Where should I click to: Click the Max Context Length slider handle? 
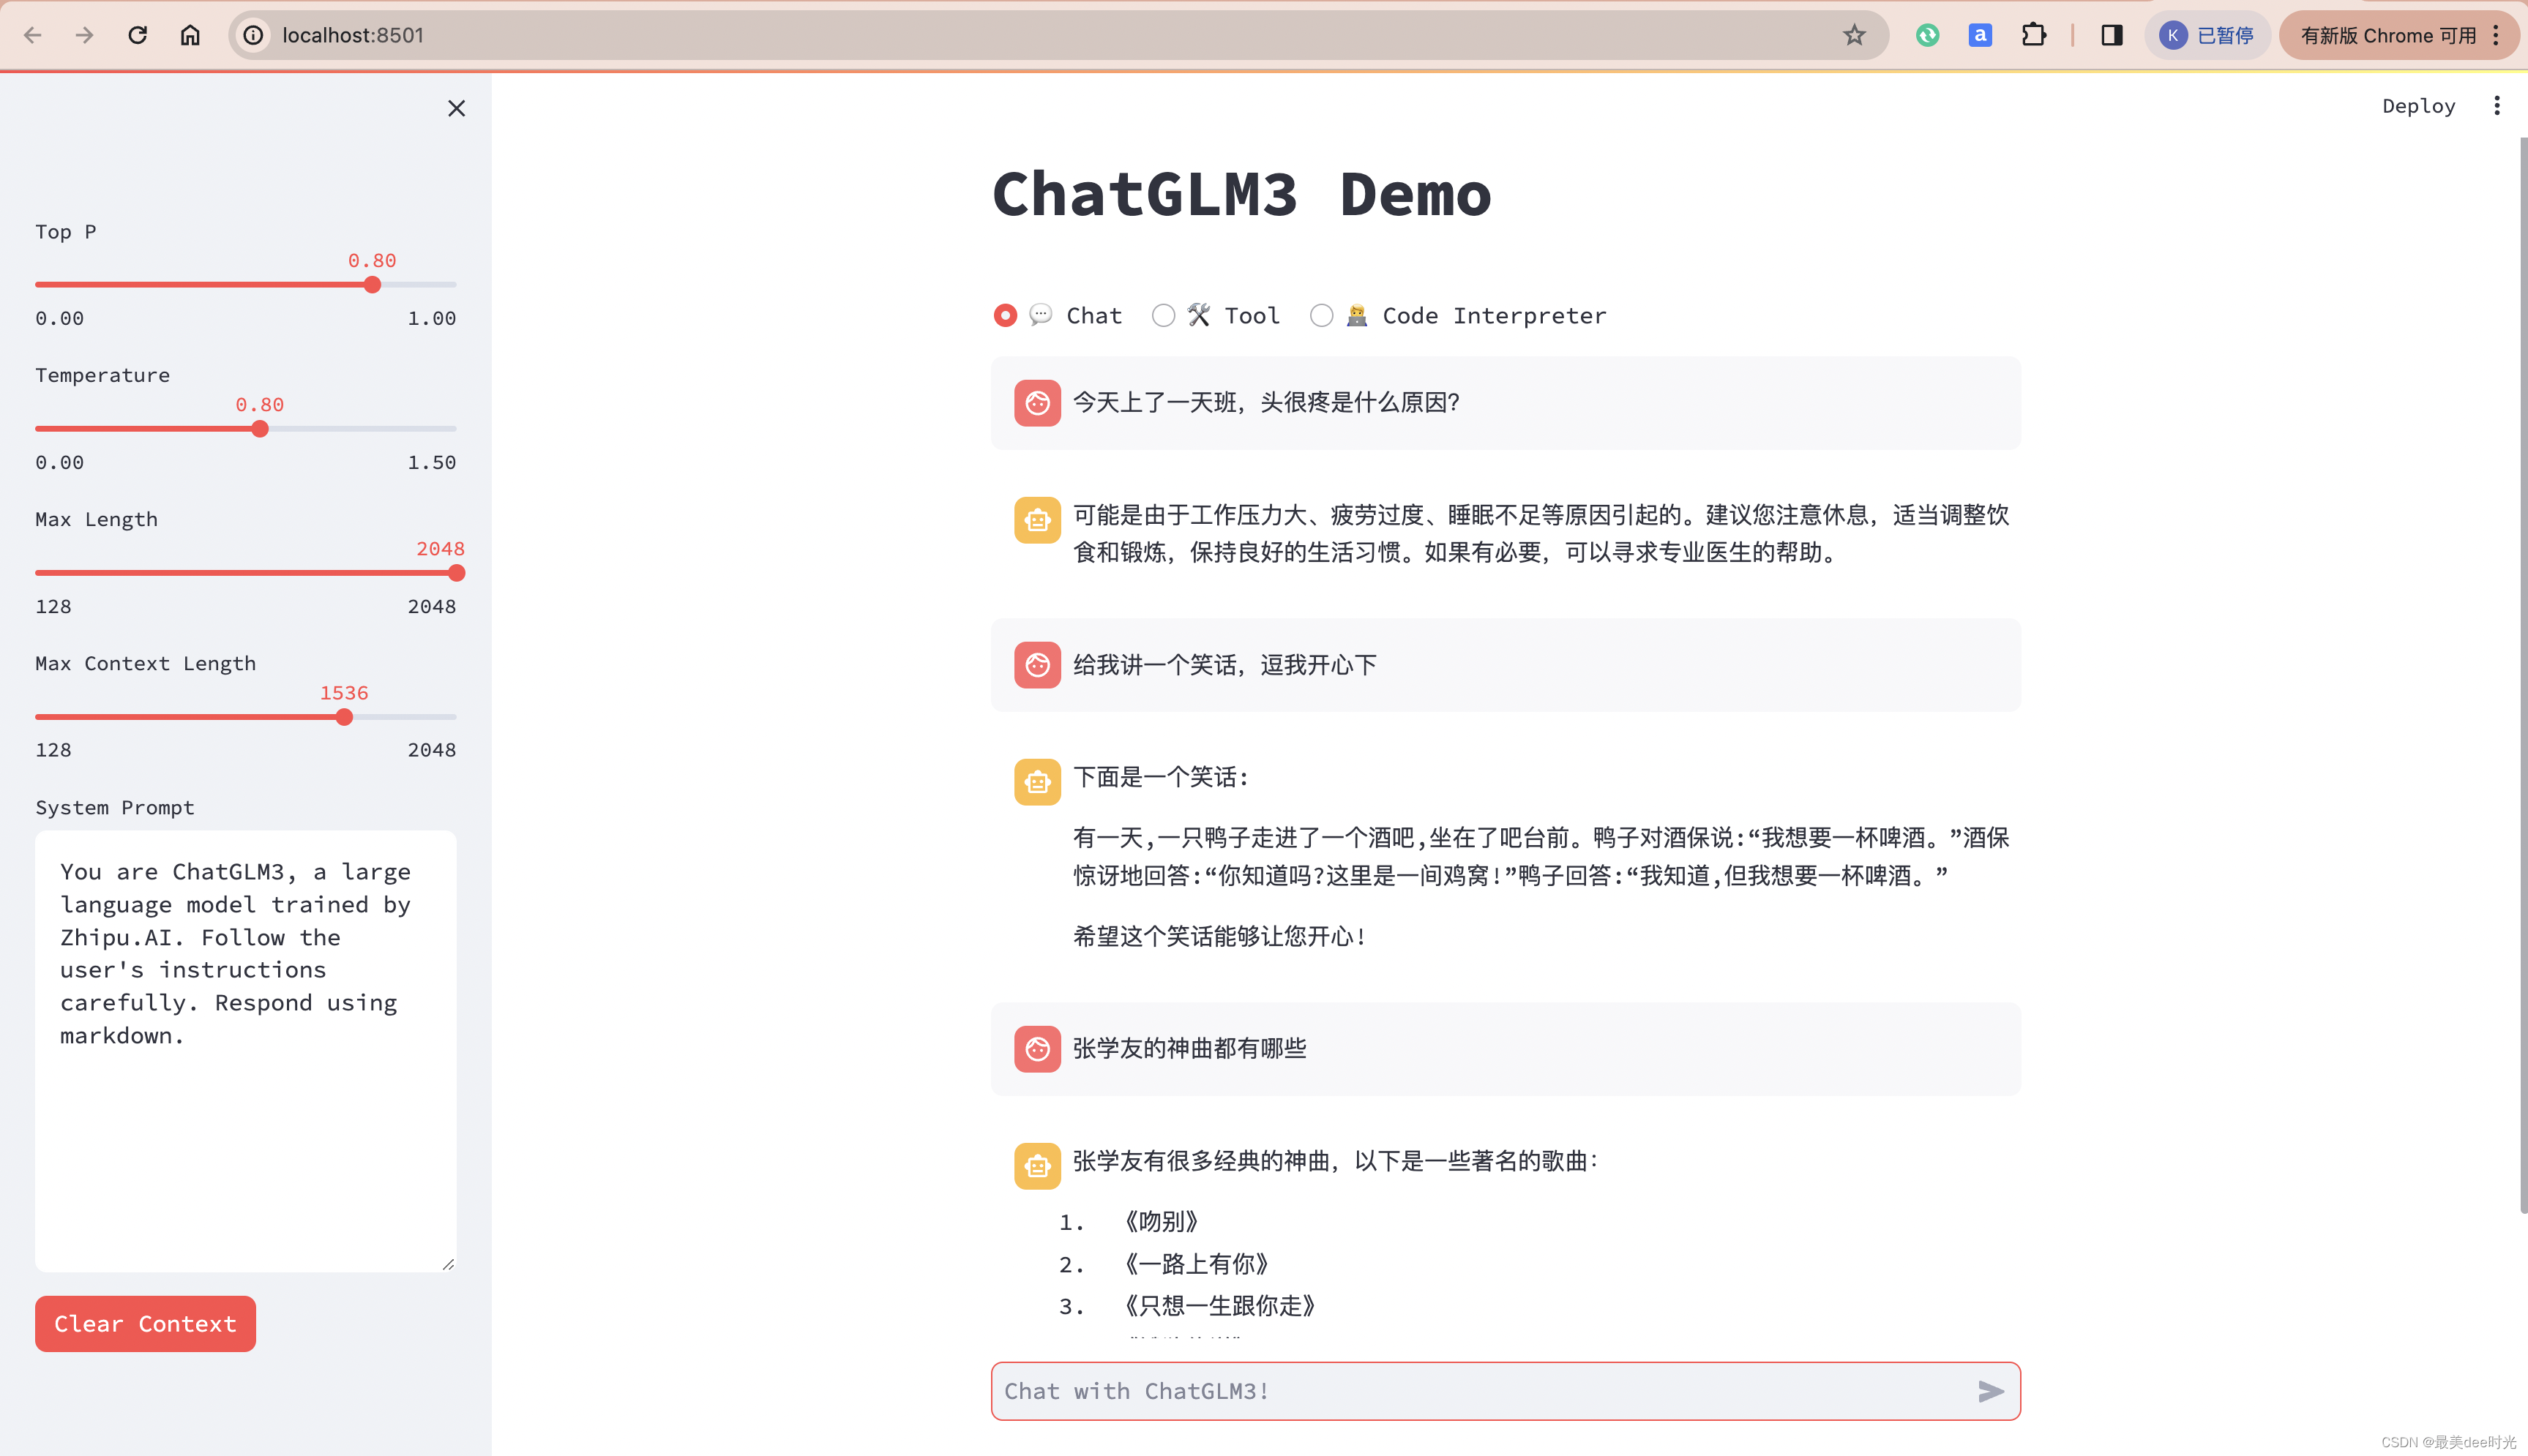click(x=344, y=717)
